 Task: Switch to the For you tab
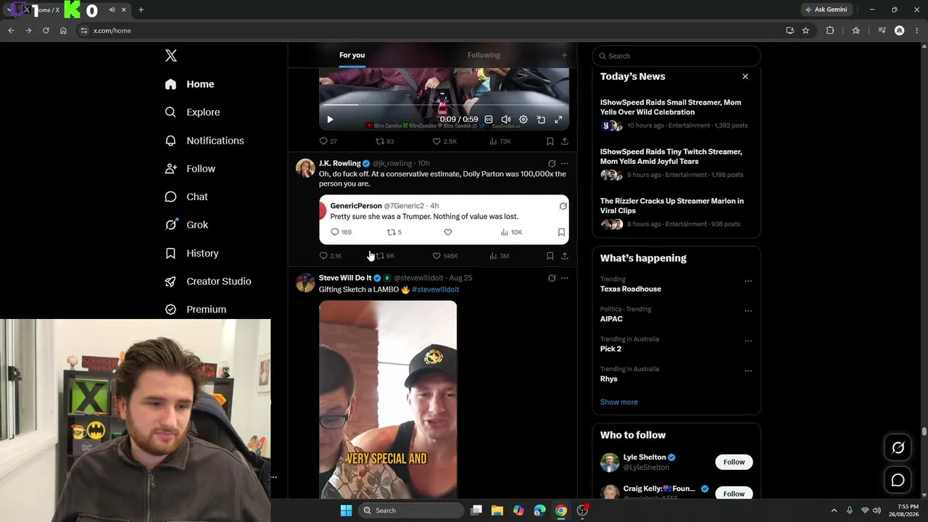pyautogui.click(x=352, y=55)
